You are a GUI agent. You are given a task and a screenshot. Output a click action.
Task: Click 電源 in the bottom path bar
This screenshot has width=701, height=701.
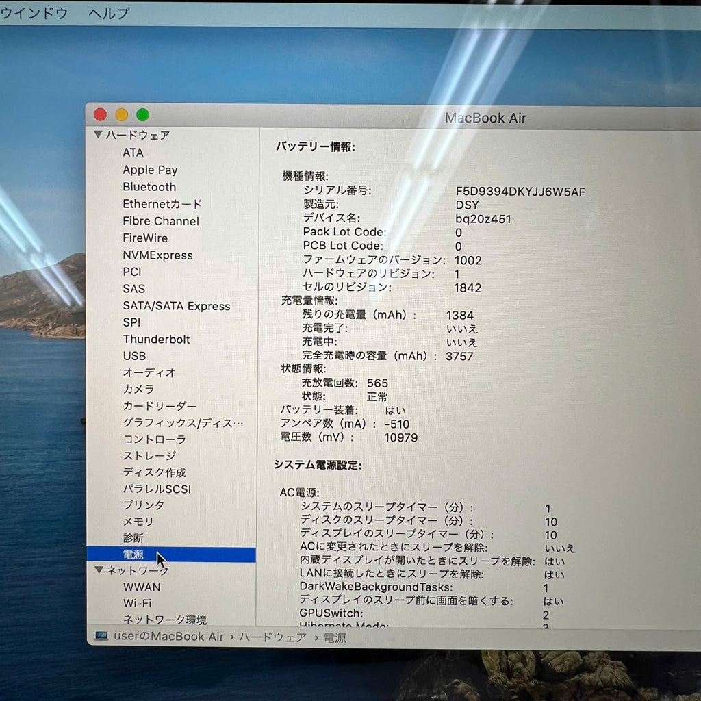click(x=335, y=638)
